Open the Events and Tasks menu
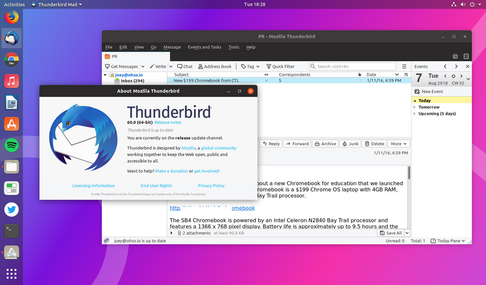 (205, 47)
